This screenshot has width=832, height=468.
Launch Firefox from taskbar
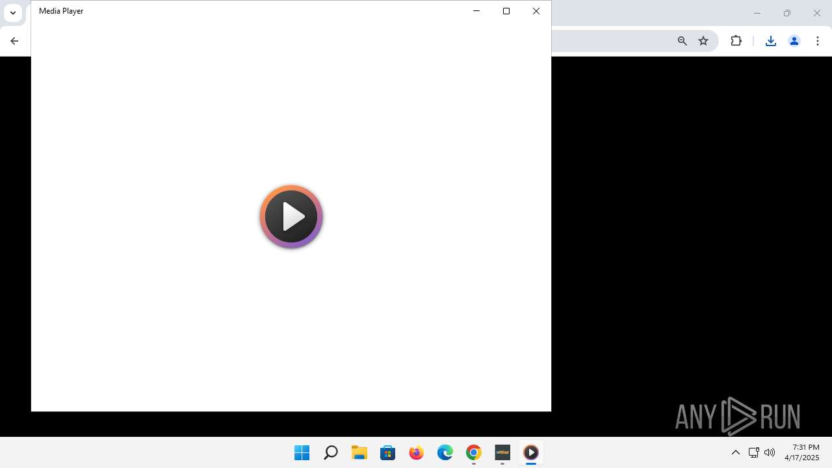click(417, 452)
